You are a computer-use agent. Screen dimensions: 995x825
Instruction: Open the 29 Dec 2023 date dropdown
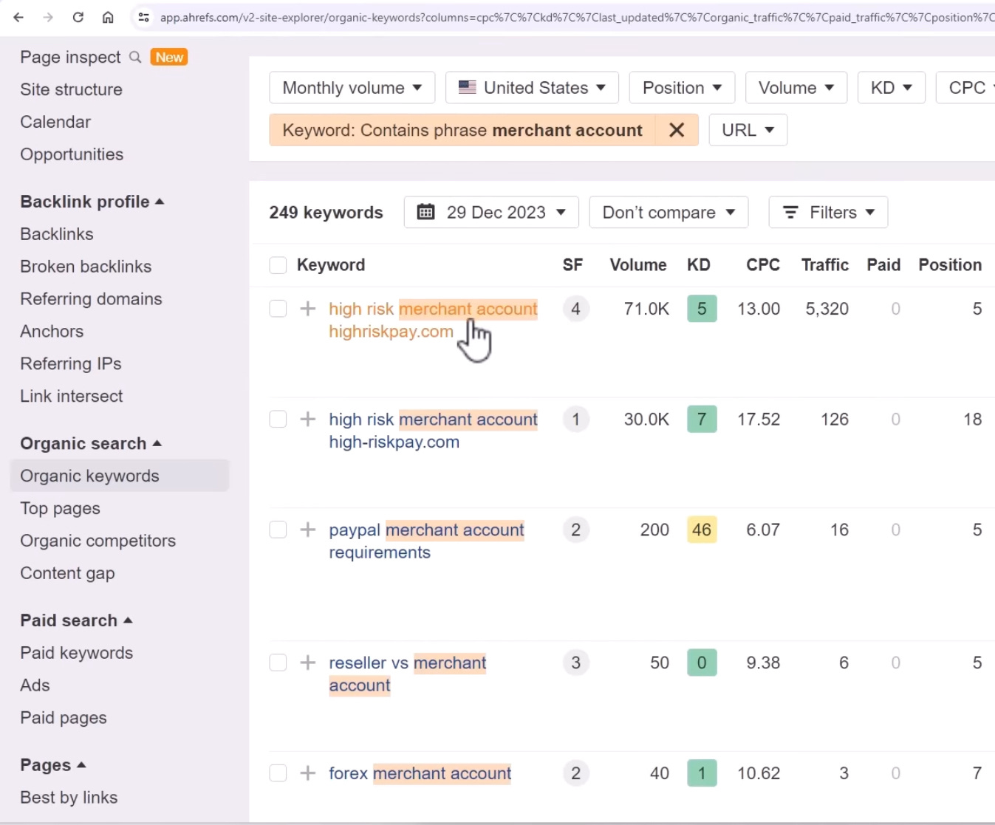tap(491, 213)
